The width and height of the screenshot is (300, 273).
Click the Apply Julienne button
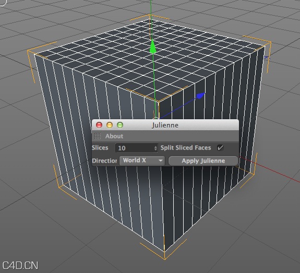coord(203,161)
